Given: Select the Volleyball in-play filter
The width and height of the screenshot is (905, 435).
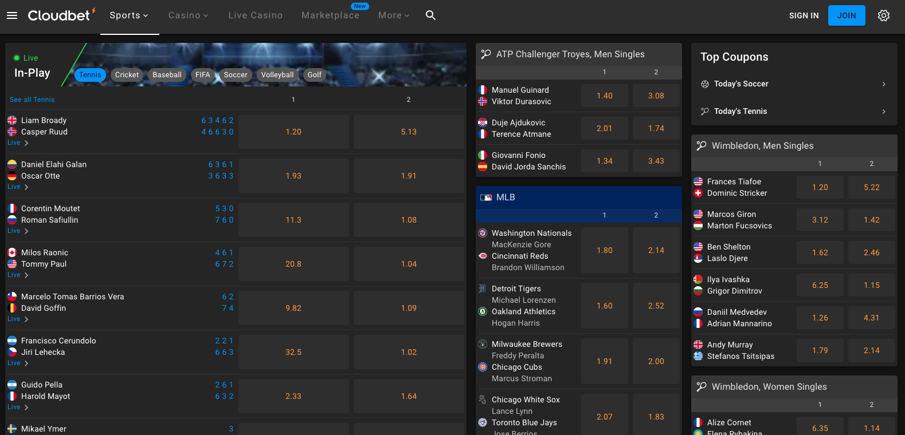Looking at the screenshot, I should 277,75.
